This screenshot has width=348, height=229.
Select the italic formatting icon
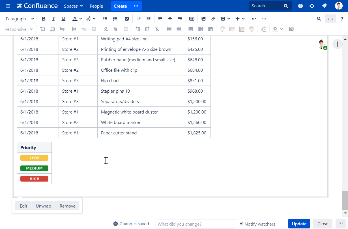click(x=53, y=18)
